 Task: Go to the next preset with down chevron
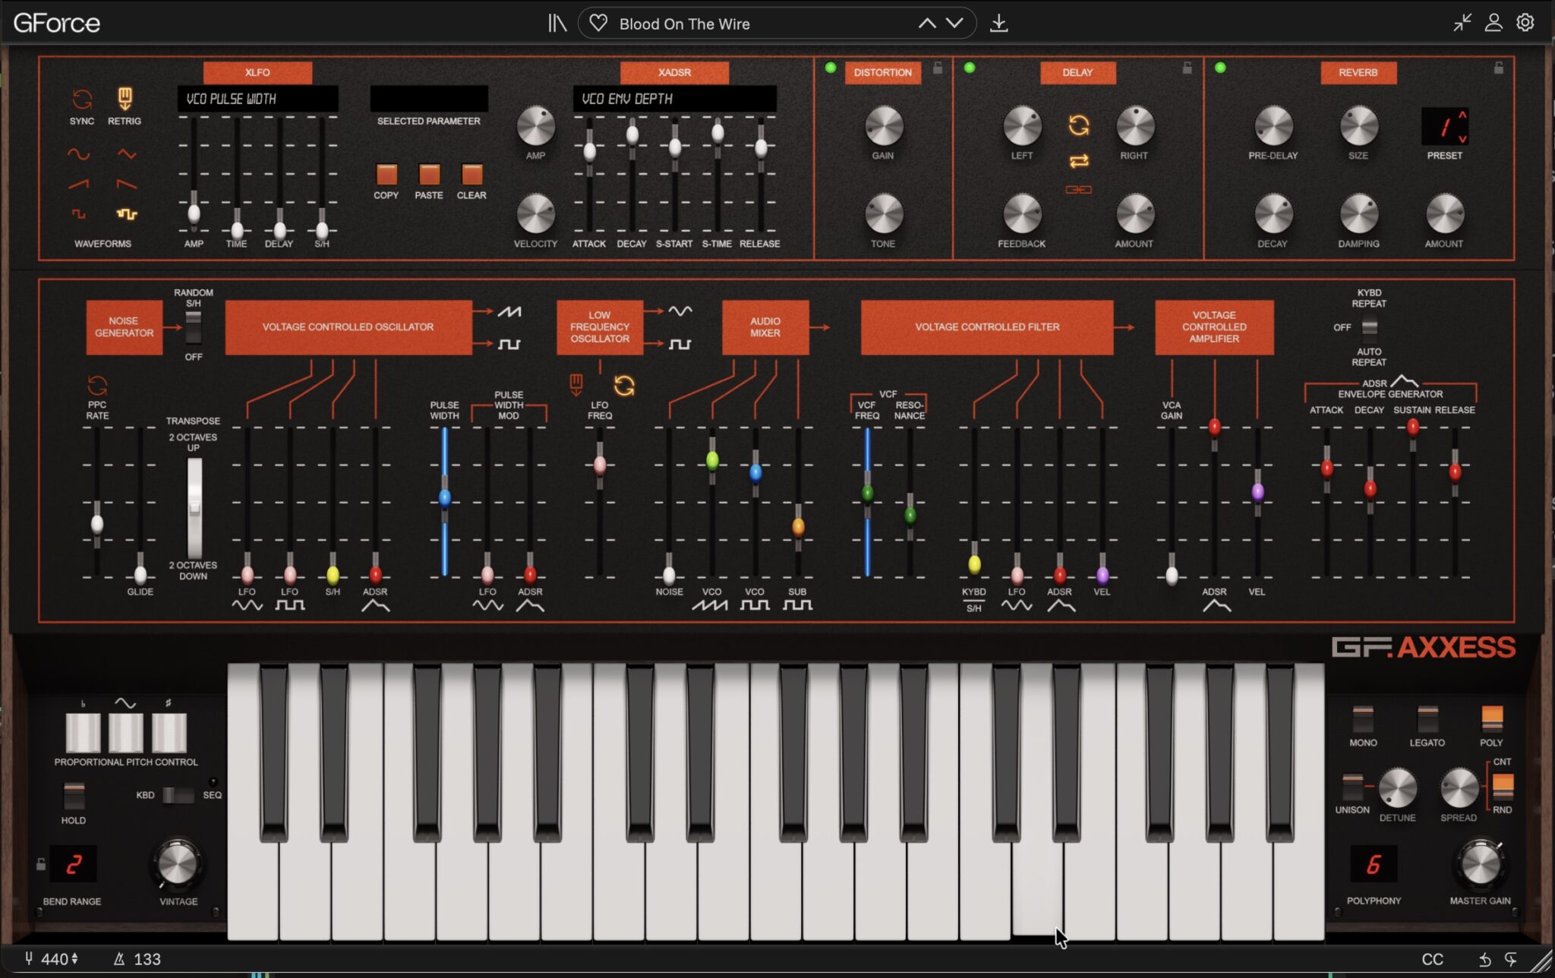pyautogui.click(x=954, y=24)
